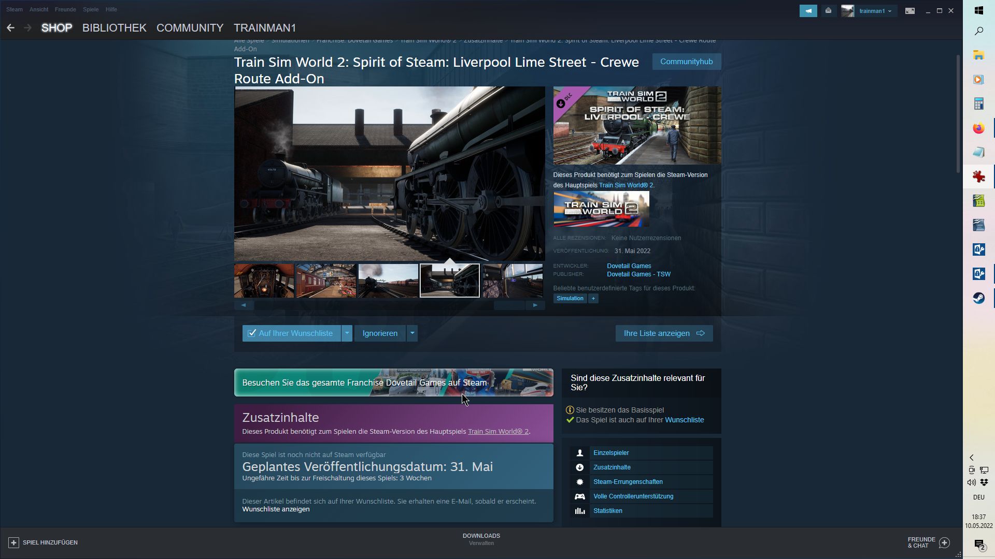Switch to the BIBLIOTHEK tab
This screenshot has height=559, width=995.
(x=114, y=28)
